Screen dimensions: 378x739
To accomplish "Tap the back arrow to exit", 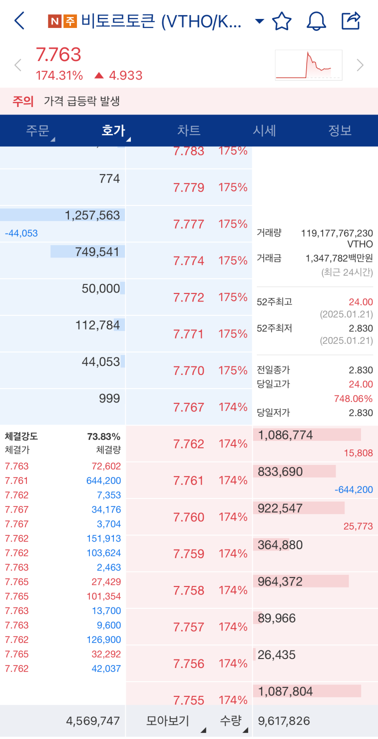I will [19, 21].
